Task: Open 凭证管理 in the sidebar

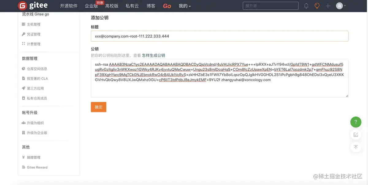Action: click(x=33, y=34)
